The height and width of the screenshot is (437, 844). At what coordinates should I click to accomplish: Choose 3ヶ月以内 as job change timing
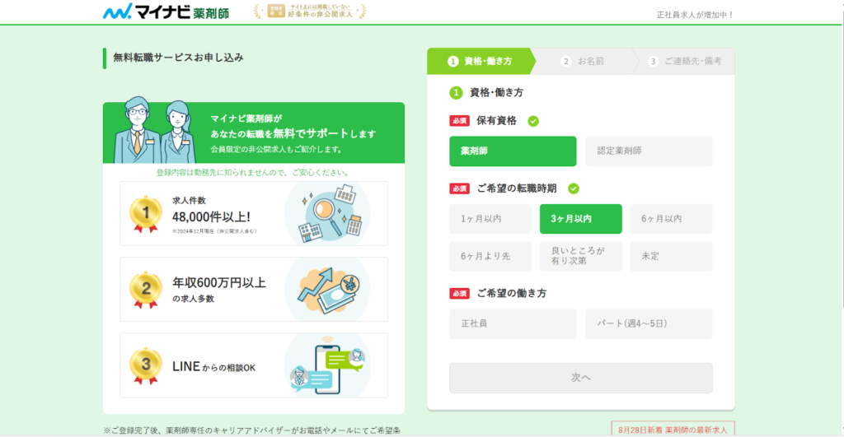tap(580, 219)
